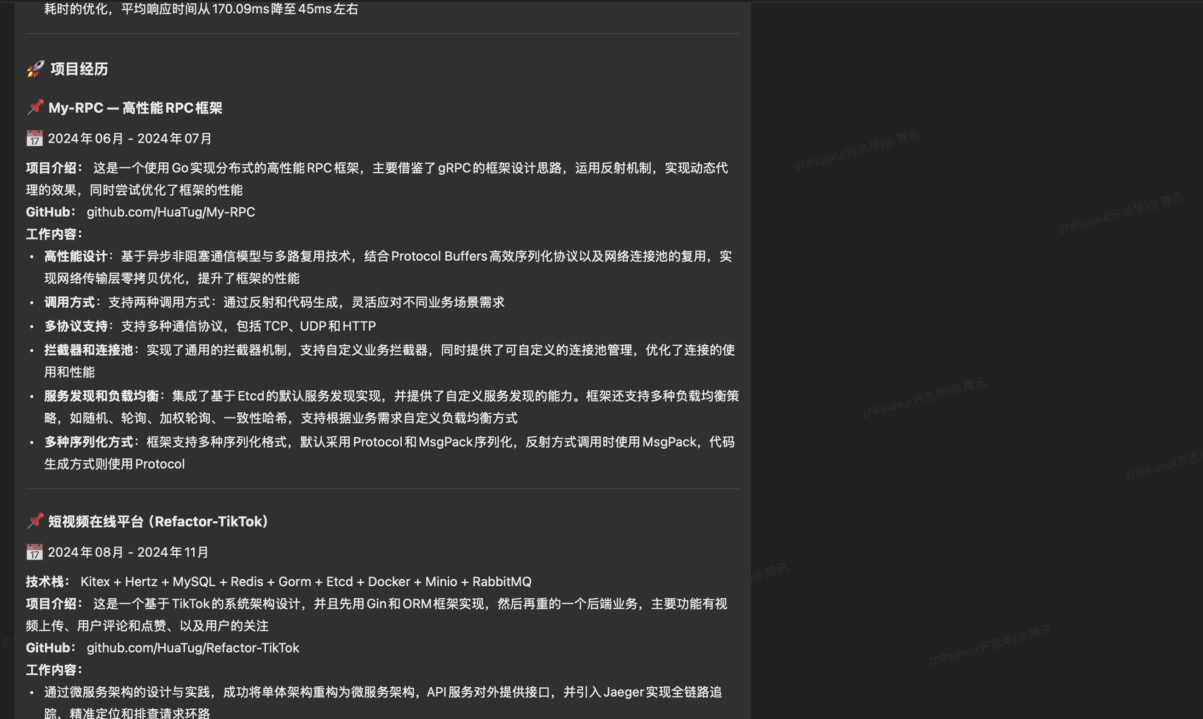The height and width of the screenshot is (719, 1203).
Task: Click the bold 多种序列化方式 bullet label
Action: click(88, 442)
